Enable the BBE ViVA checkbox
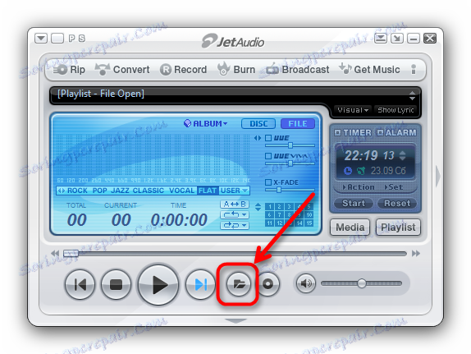The height and width of the screenshot is (354, 471). click(268, 156)
